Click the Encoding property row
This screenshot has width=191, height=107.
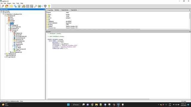(x=118, y=25)
